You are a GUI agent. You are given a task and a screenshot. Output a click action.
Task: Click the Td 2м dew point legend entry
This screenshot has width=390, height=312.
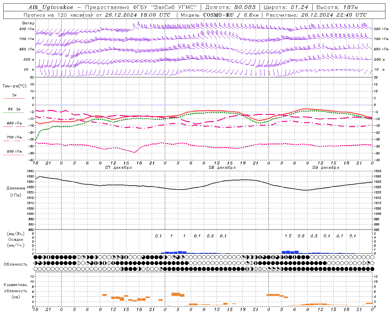point(14,109)
